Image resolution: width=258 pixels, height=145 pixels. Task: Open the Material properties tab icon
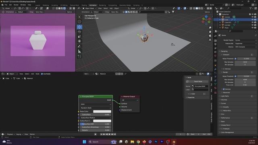[x=215, y=88]
